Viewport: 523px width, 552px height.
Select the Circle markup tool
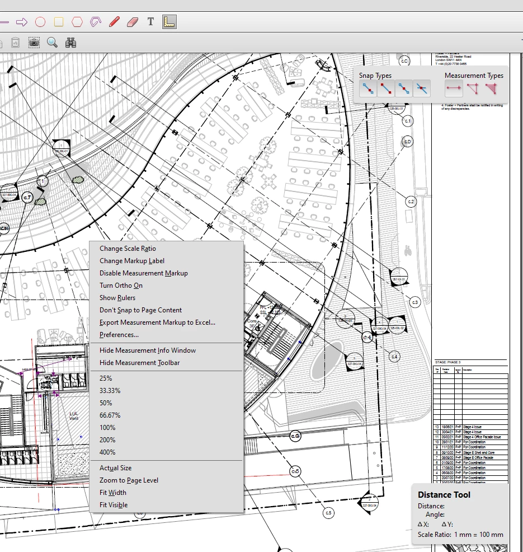(x=40, y=22)
